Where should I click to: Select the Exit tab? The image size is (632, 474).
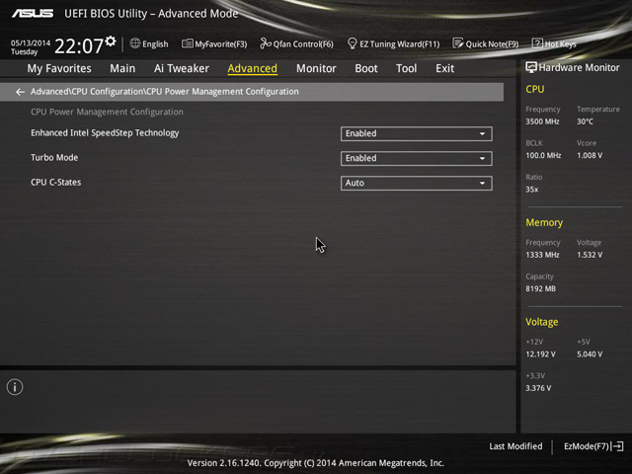(x=445, y=68)
